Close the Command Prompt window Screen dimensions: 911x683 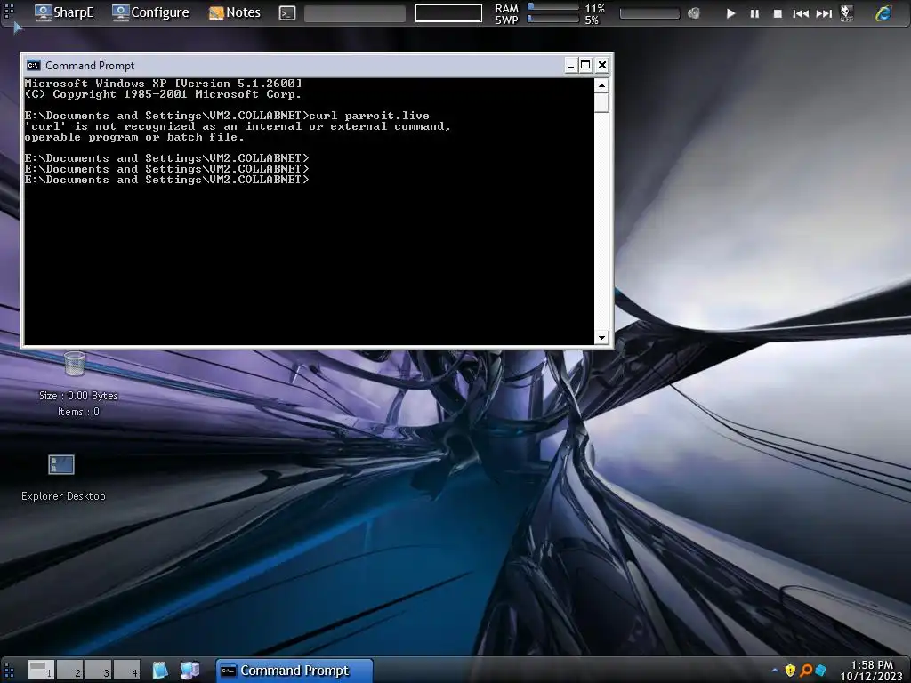[602, 65]
